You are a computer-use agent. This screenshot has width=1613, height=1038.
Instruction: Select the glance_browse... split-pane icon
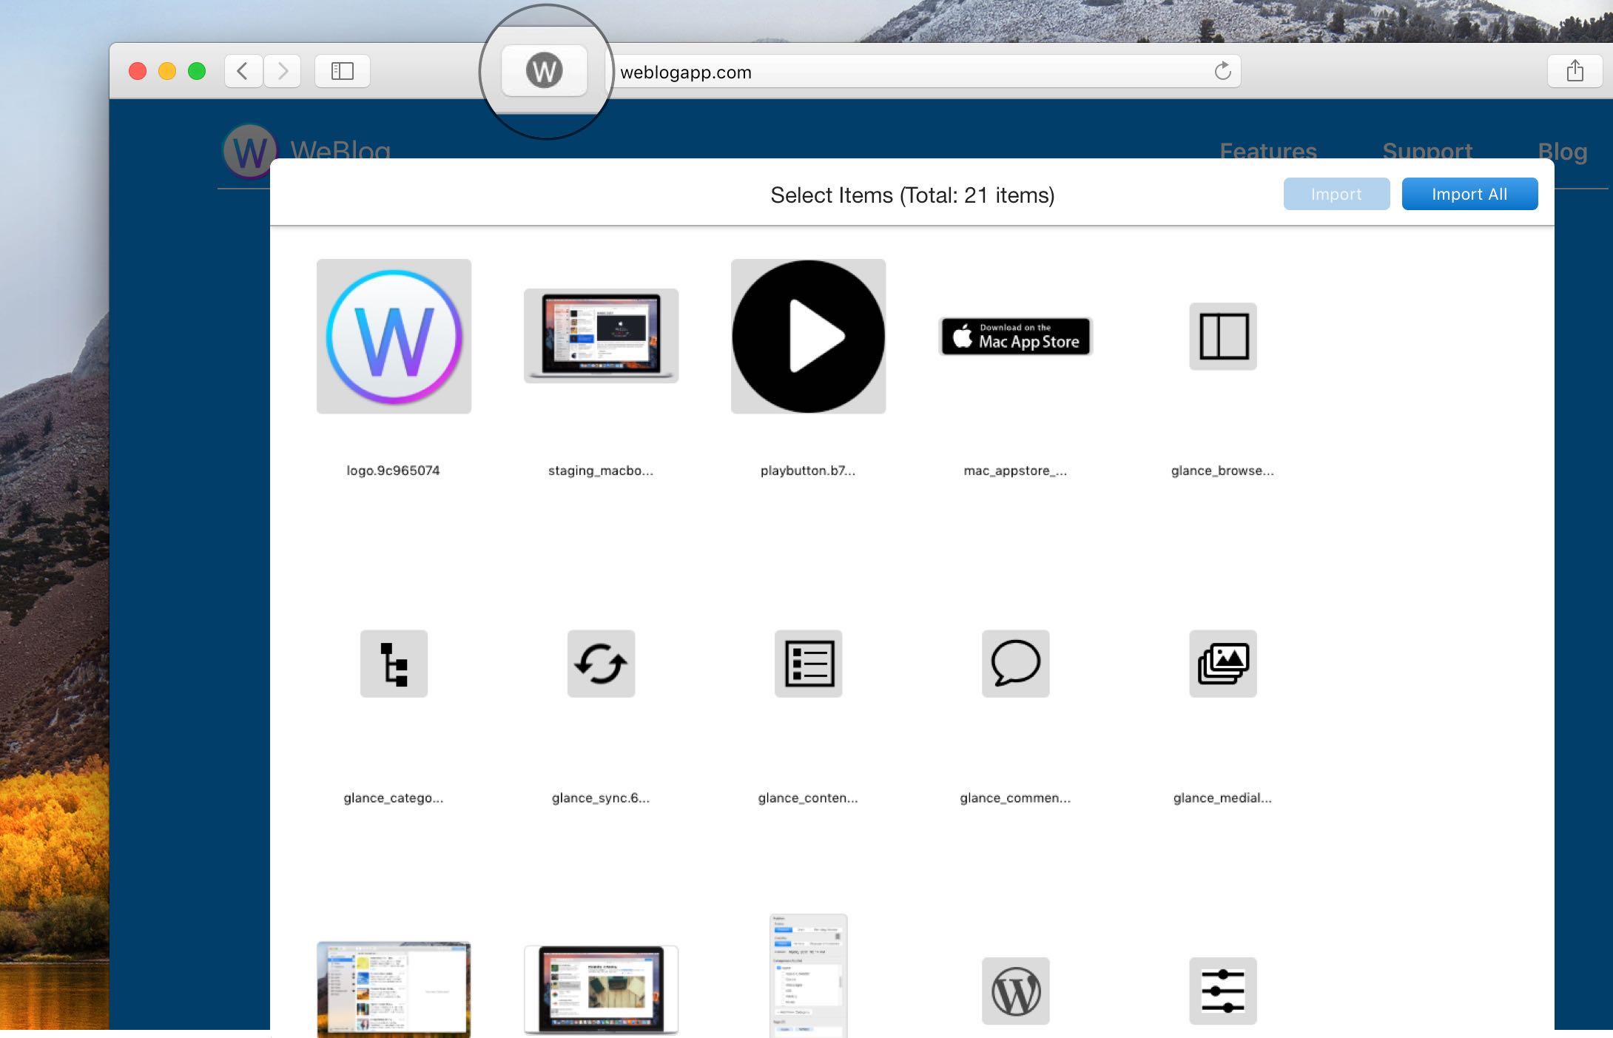coord(1222,336)
